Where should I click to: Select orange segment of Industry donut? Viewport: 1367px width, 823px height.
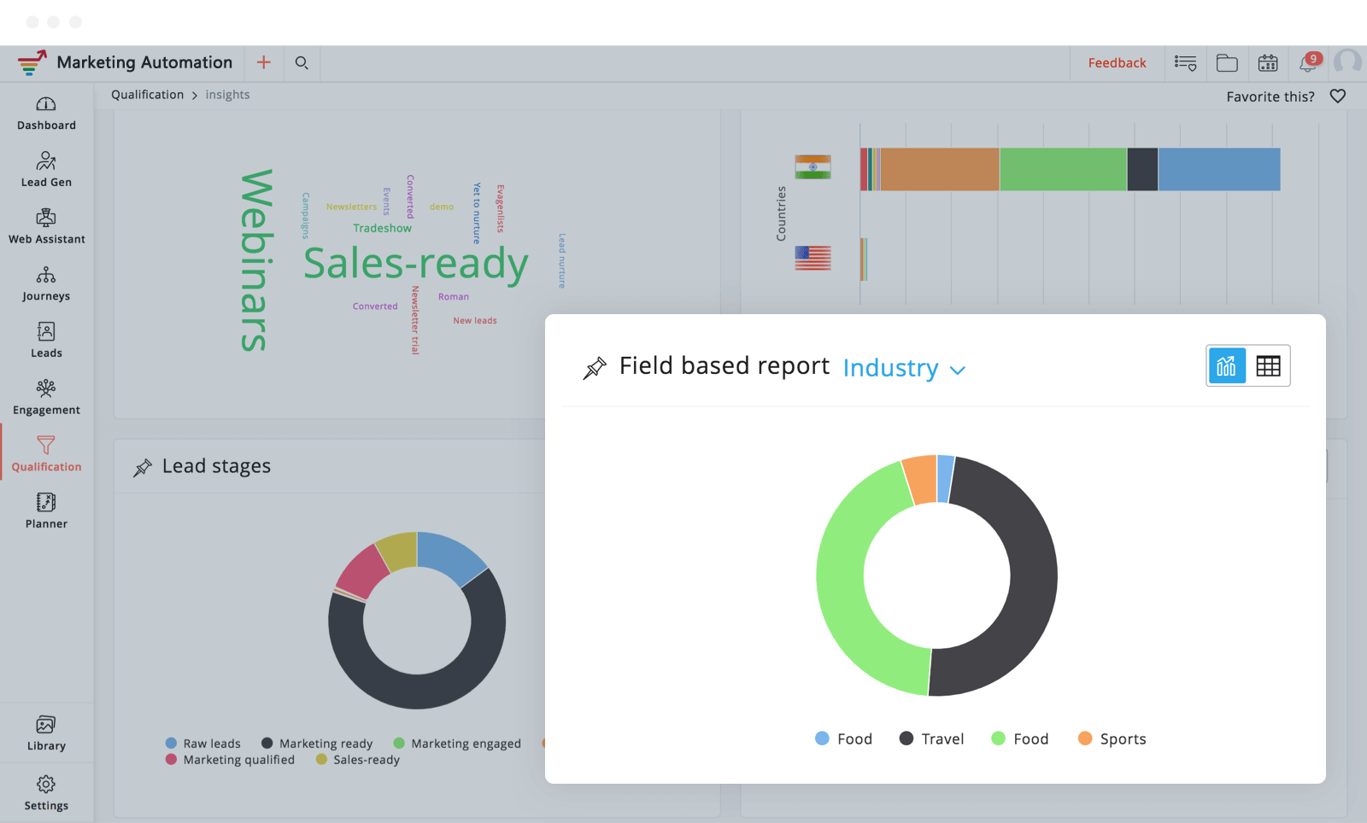coord(921,479)
